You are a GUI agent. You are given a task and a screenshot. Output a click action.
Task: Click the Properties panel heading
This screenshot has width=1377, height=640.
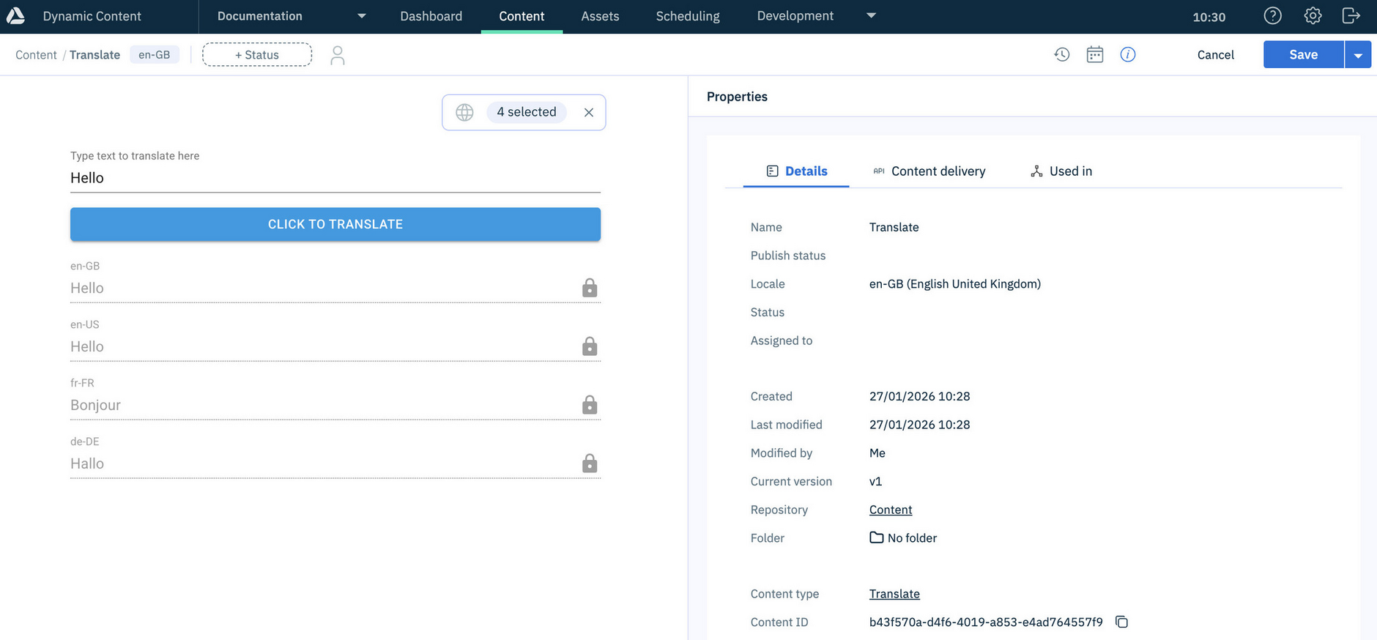[x=737, y=97]
